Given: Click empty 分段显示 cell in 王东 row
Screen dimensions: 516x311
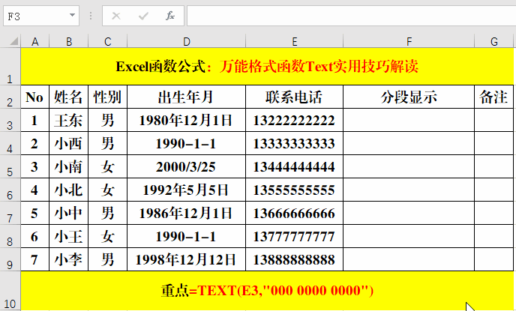Looking at the screenshot, I should pos(409,121).
